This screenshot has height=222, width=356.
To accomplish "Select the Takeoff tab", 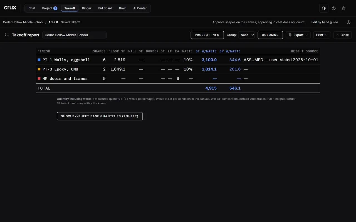I will pos(70,8).
